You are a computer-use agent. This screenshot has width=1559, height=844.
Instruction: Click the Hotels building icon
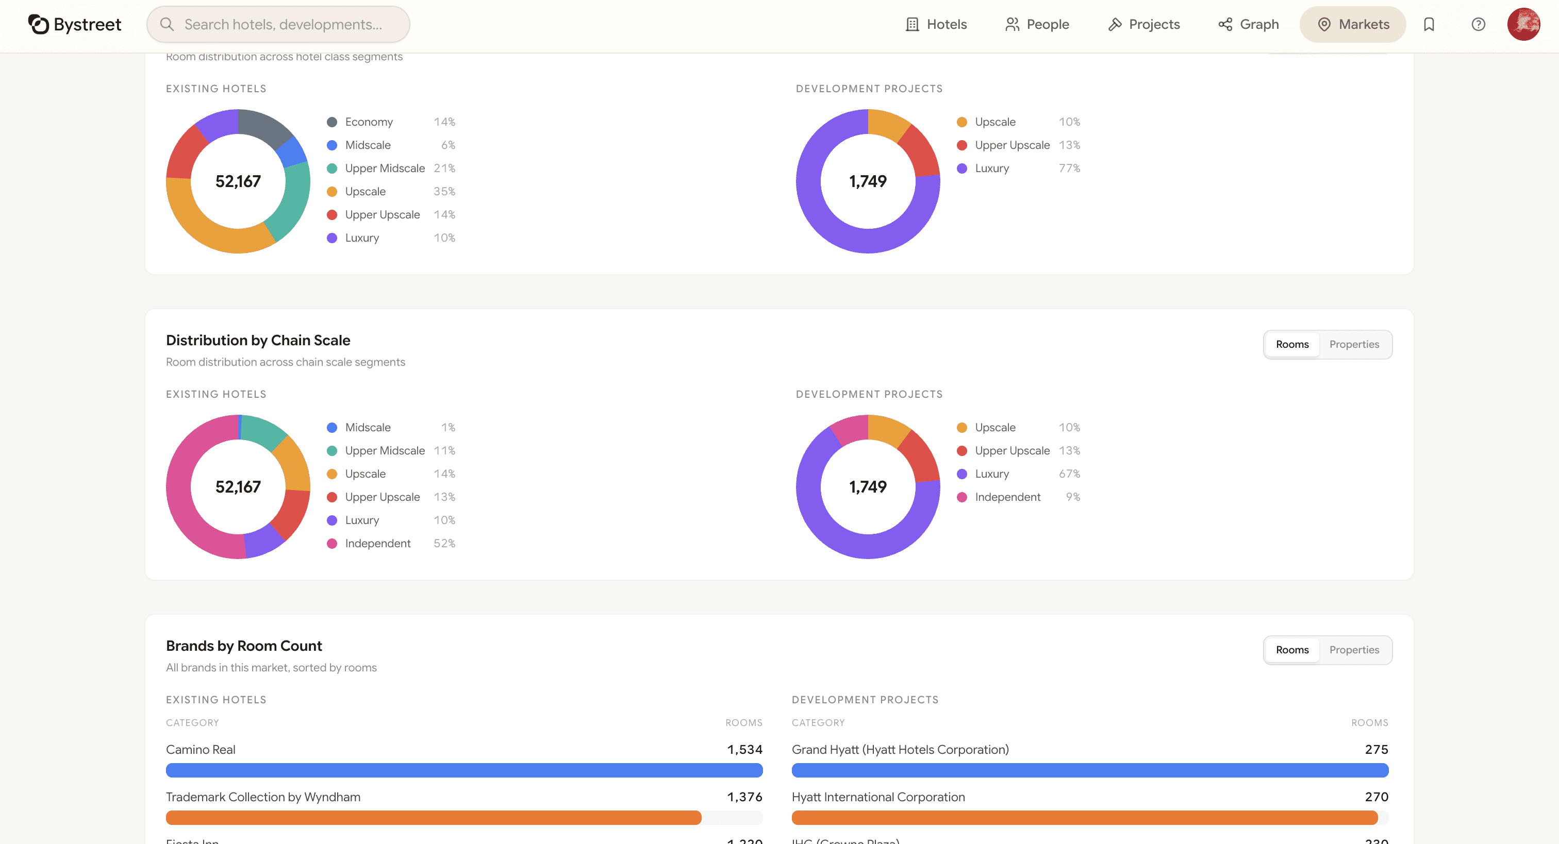[912, 24]
